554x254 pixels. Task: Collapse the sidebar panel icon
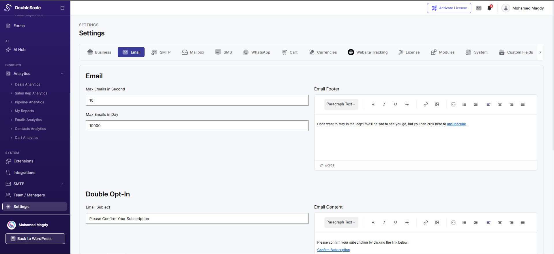click(x=62, y=8)
